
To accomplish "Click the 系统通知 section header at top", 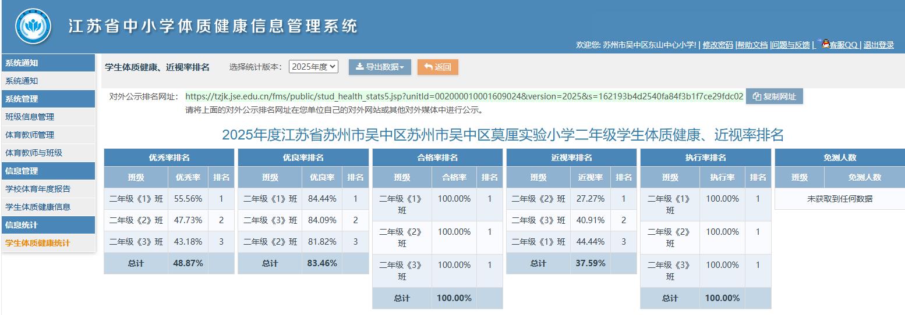I will coord(48,63).
